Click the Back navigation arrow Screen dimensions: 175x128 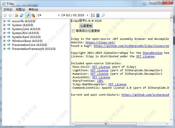5,15
